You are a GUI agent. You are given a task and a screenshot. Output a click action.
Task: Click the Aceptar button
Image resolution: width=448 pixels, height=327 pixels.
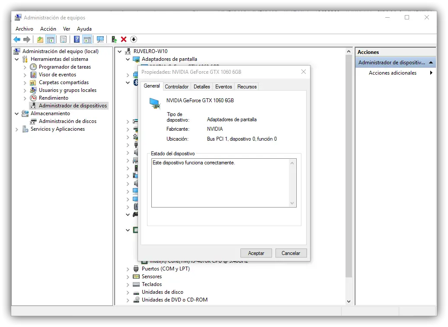click(256, 253)
